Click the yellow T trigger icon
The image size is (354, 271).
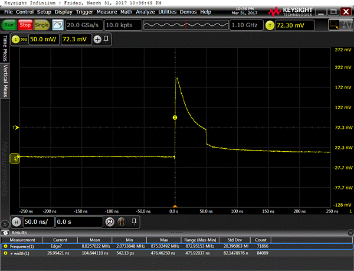coord(270,25)
